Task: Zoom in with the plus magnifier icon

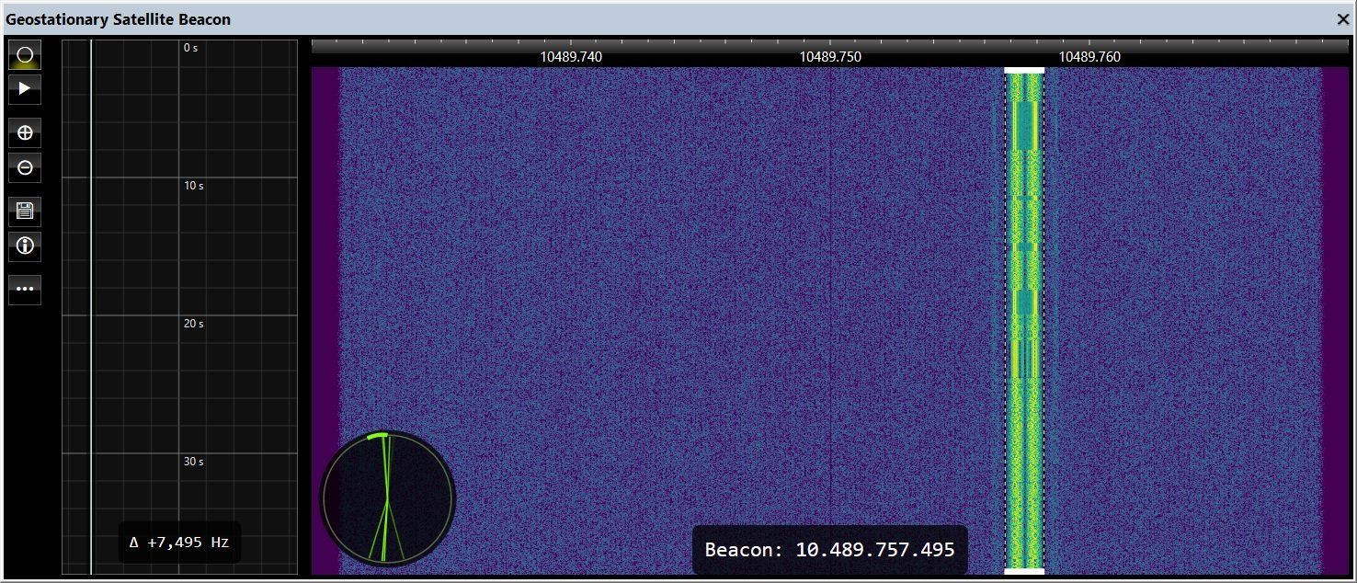Action: tap(25, 132)
